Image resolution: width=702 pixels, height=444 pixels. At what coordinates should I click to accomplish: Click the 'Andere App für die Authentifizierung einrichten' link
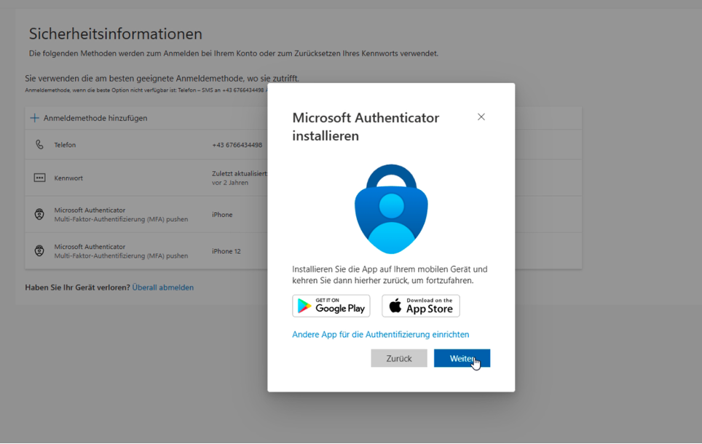tap(380, 335)
